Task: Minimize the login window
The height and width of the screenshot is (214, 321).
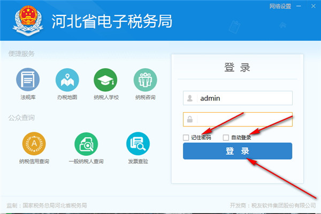Action: pyautogui.click(x=299, y=6)
